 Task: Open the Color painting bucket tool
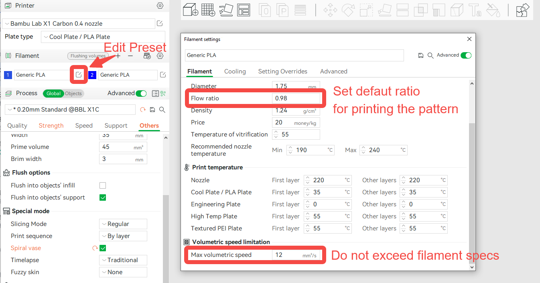492,10
